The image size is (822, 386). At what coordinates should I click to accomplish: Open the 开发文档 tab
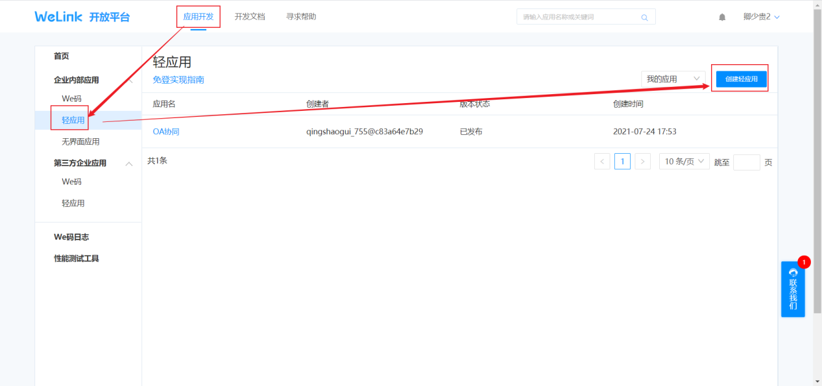tap(250, 17)
